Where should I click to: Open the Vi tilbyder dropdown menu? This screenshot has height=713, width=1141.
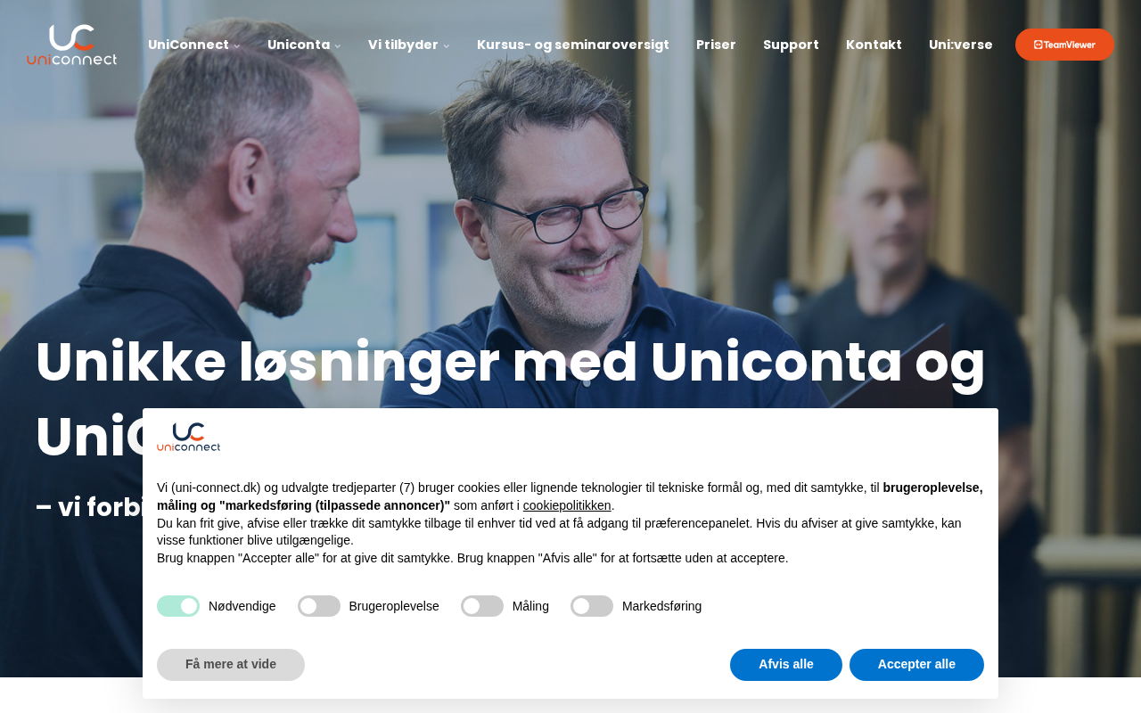408,45
